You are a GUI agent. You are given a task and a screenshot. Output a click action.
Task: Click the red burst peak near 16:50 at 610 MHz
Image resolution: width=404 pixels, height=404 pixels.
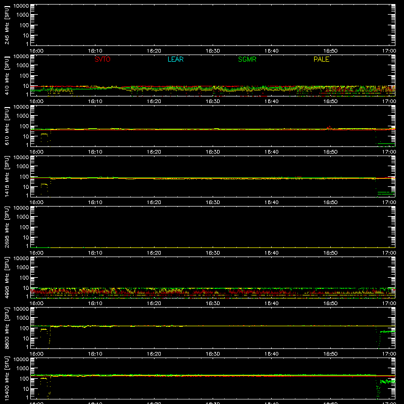point(329,127)
